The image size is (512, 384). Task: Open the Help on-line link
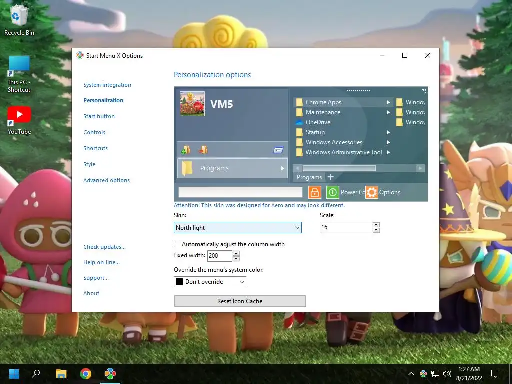pos(102,262)
